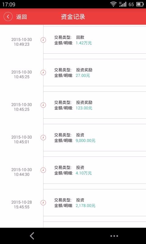This screenshot has height=244, width=146.
Task: Select the 4.10万元 amount link
Action: 84,173
